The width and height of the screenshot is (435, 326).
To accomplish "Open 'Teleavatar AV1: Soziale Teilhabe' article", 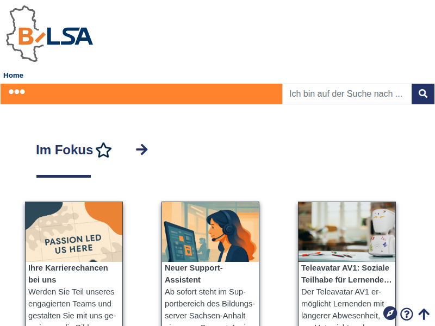I will 346,274.
